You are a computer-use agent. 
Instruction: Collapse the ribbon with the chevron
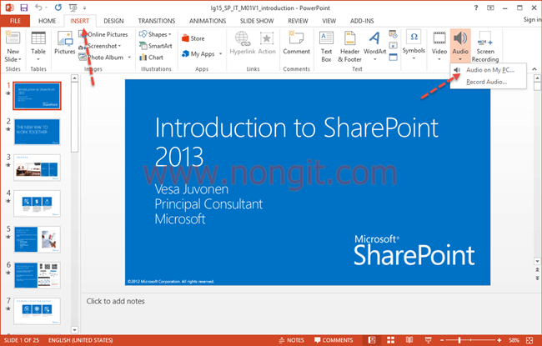[x=534, y=69]
